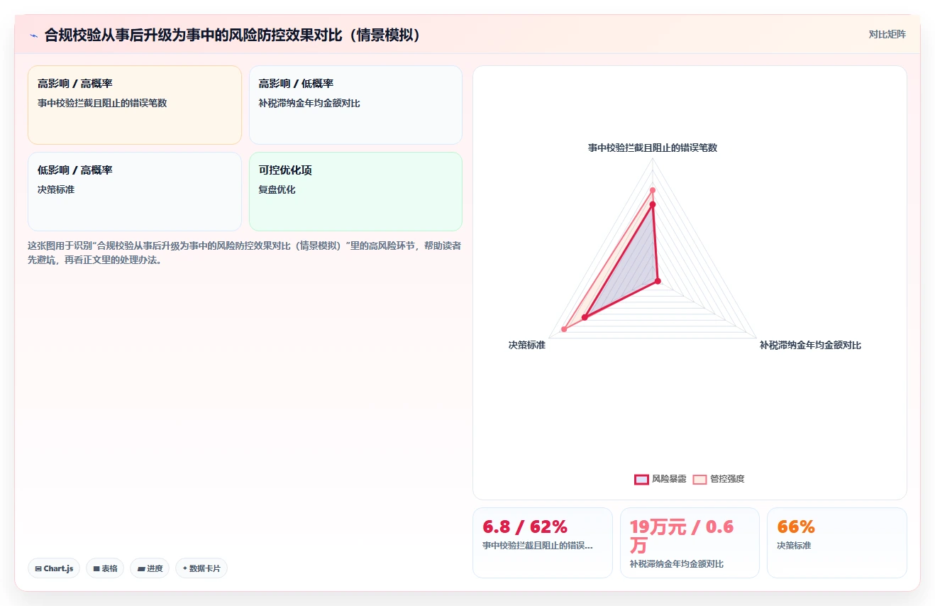Open the 66% 决策标准 stat card
The width and height of the screenshot is (935, 606).
tap(837, 543)
